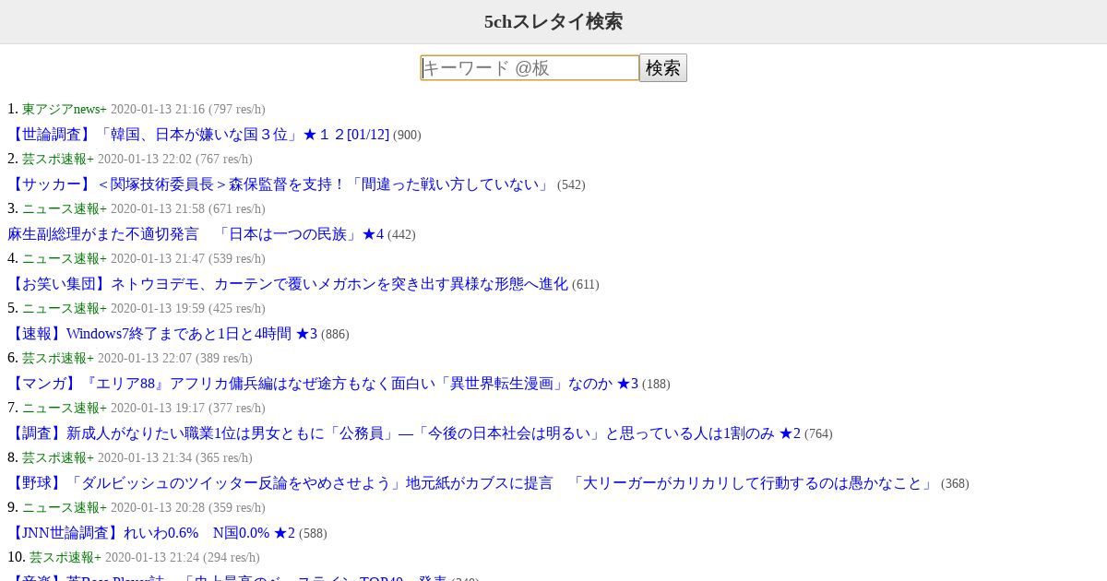Click timestamp 2020-01-13 22:02 (767 res/h)
The width and height of the screenshot is (1107, 581).
pyautogui.click(x=175, y=159)
